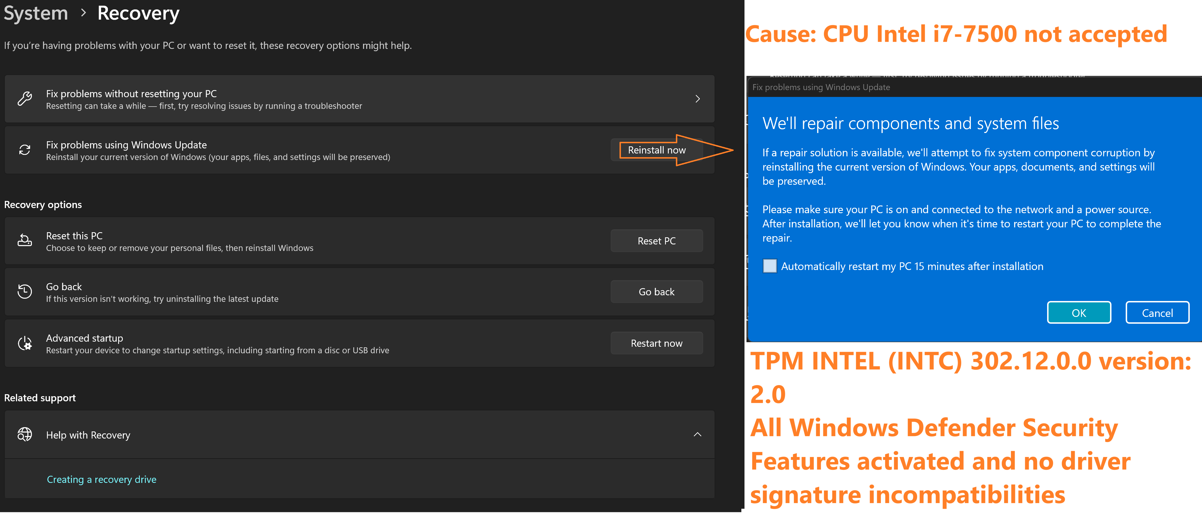
Task: Click the Recovery breadcrumb title
Action: coord(138,13)
